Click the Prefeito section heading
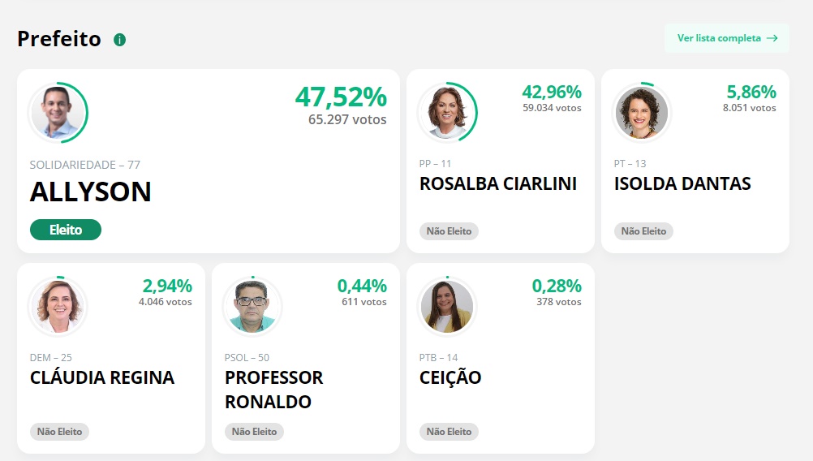813x461 pixels. click(x=59, y=39)
